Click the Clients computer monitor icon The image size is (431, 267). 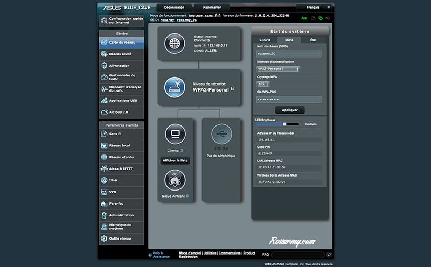tap(175, 133)
